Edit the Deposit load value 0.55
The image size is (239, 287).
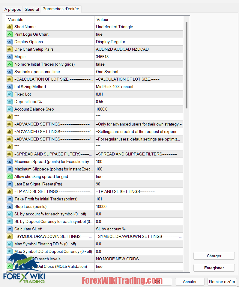pos(139,102)
